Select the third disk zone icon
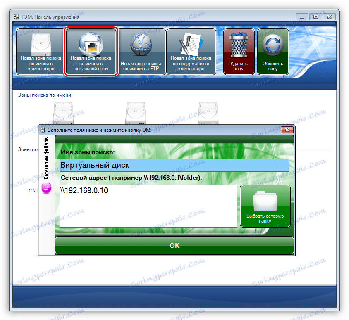The height and width of the screenshot is (320, 349). tap(208, 113)
